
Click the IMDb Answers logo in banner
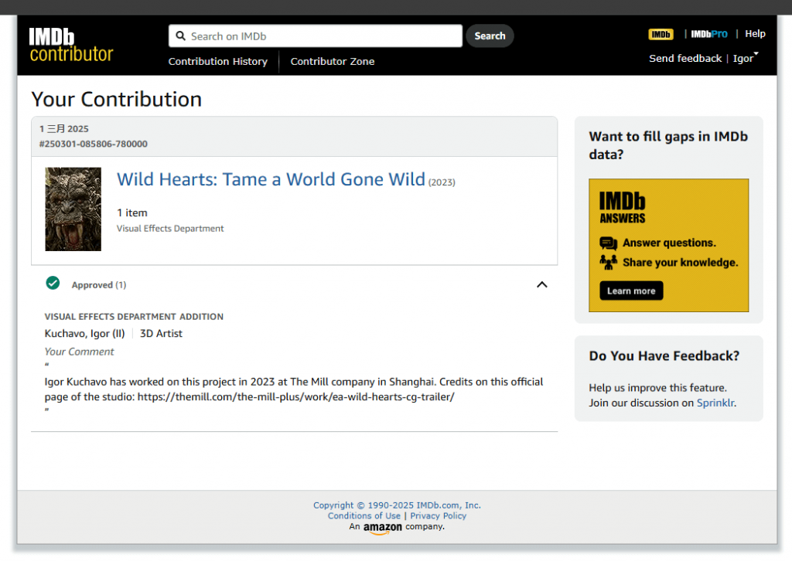click(623, 207)
